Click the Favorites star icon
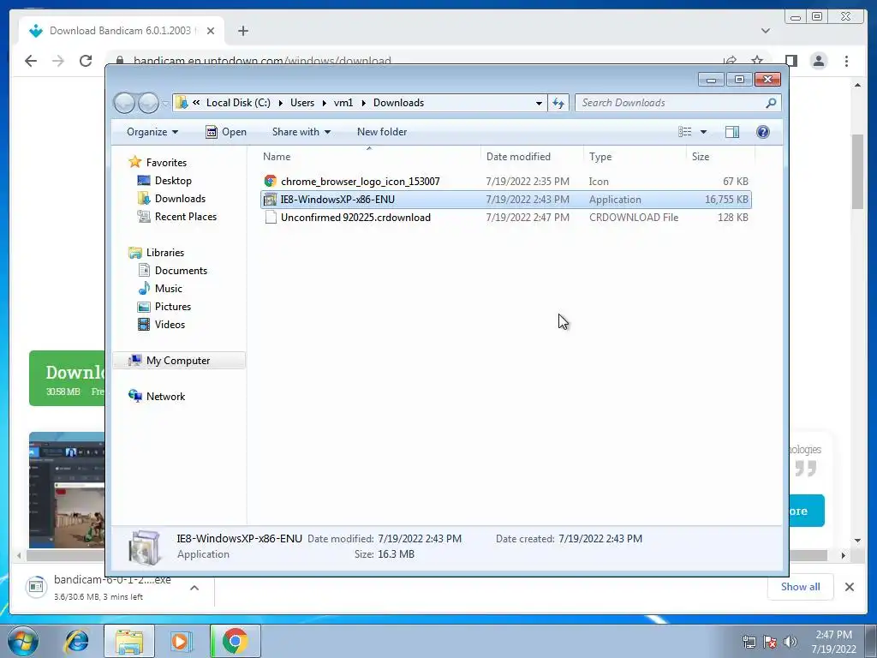The image size is (877, 658). pyautogui.click(x=134, y=162)
